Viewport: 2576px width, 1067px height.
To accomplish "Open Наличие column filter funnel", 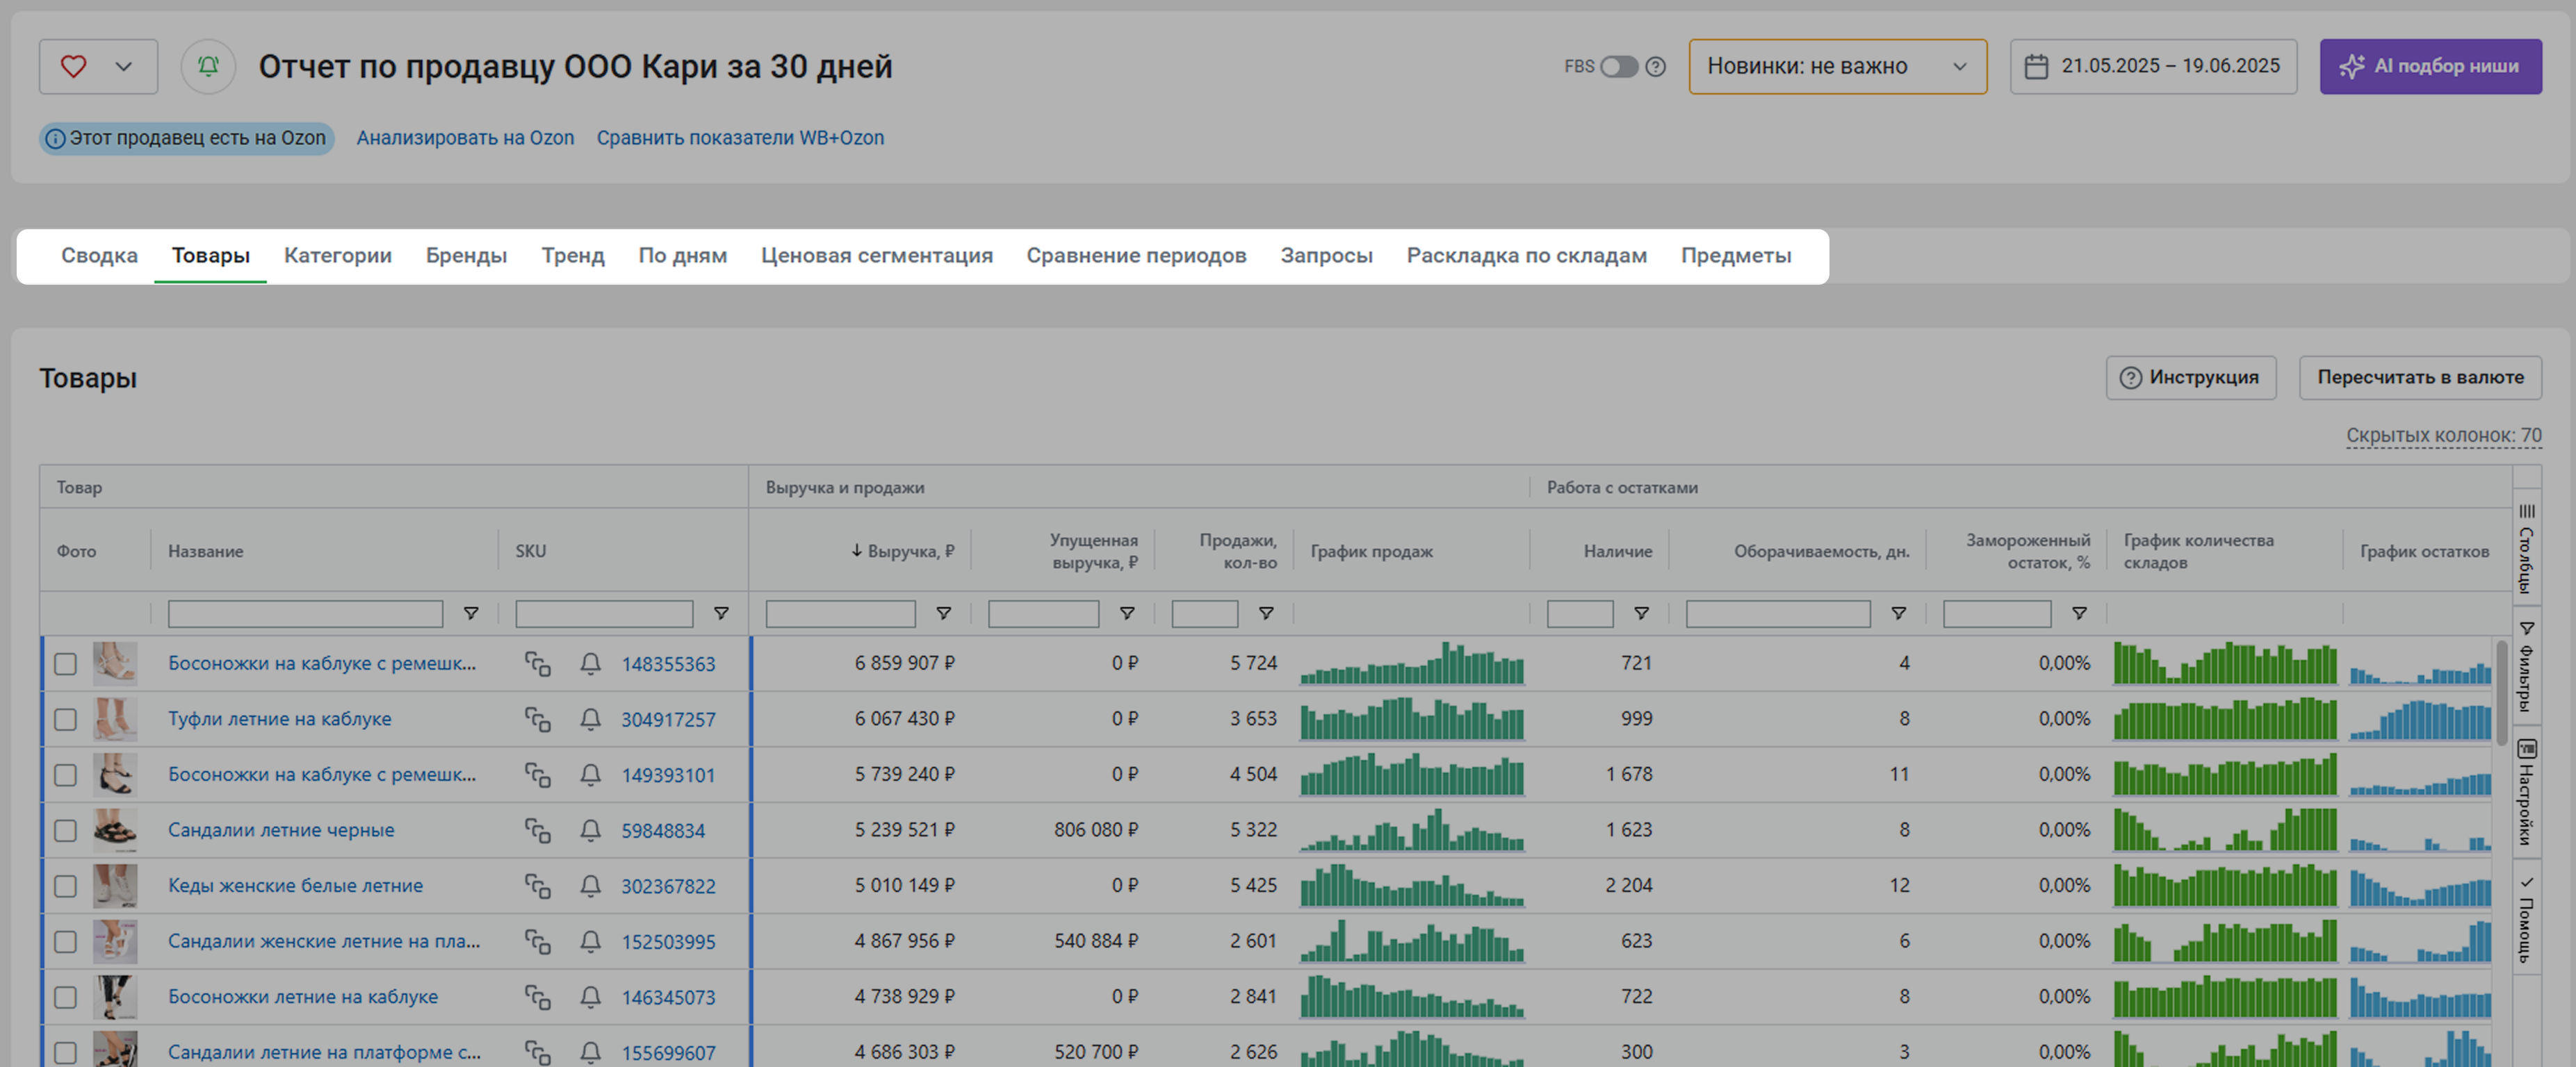I will coord(1641,613).
